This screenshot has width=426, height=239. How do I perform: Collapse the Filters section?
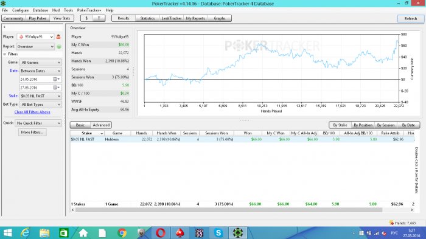5,54
